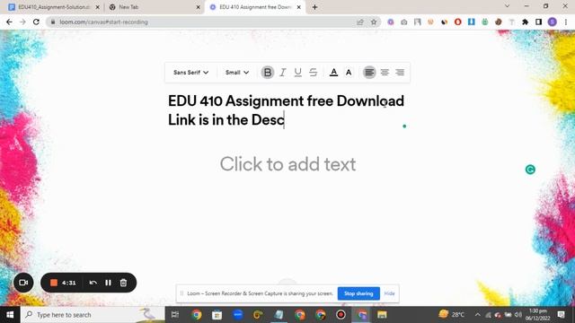575x323 pixels.
Task: Align text to the left
Action: click(369, 72)
